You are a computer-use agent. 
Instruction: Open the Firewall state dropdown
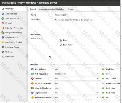coord(77,79)
